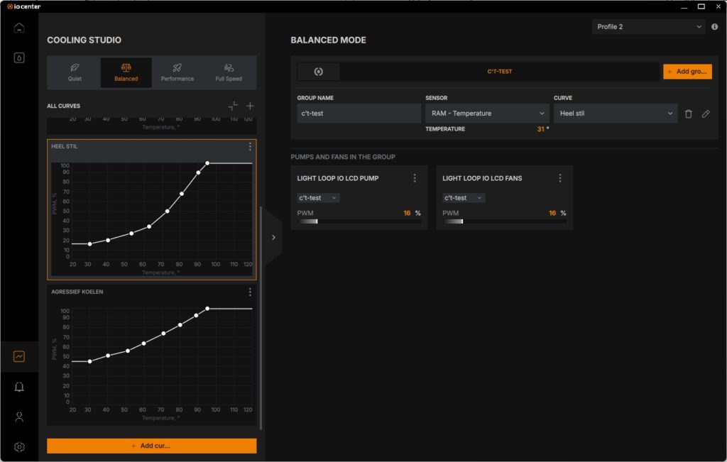Click the pump PWM slider bar
The width and height of the screenshot is (727, 462).
tap(359, 221)
